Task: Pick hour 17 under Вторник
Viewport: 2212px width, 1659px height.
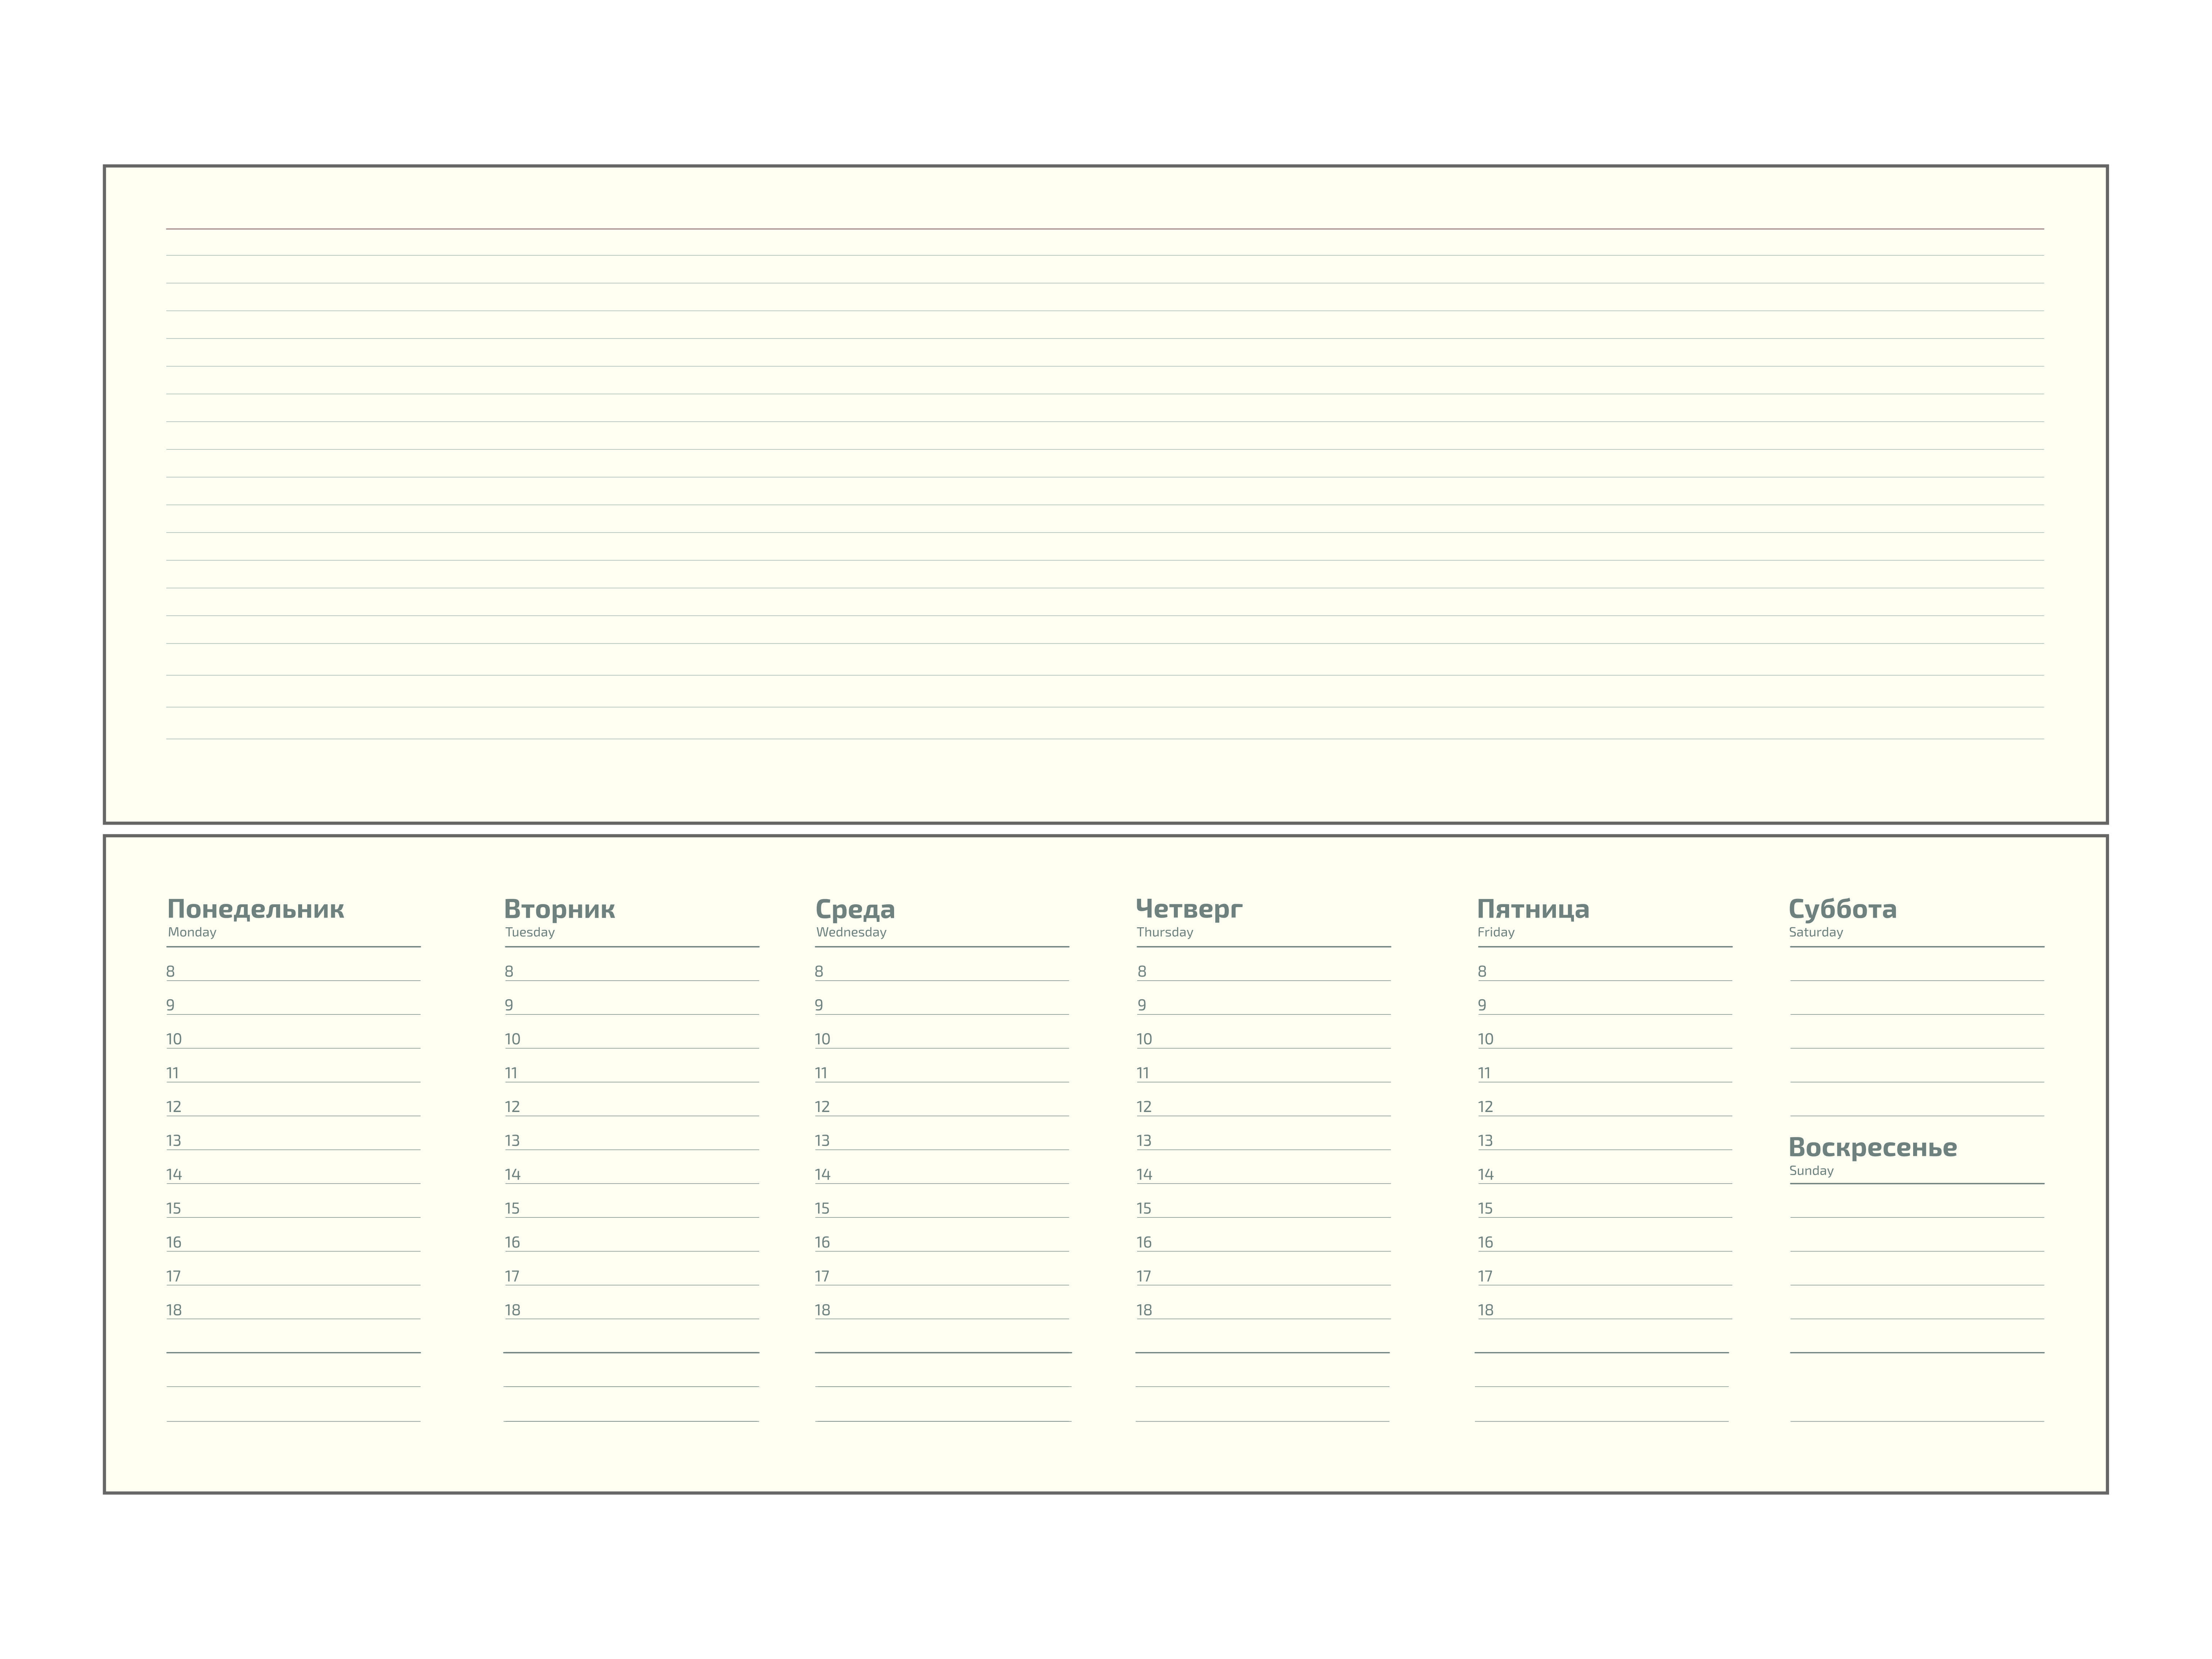Action: point(512,1276)
